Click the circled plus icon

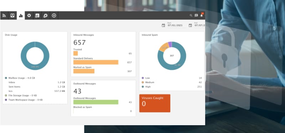click(54, 16)
